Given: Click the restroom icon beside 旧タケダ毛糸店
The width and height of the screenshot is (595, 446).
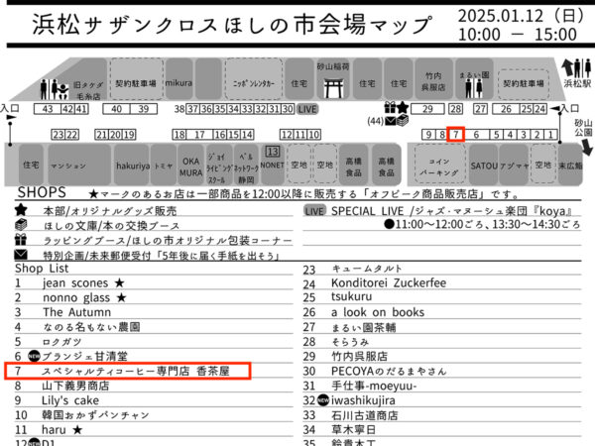Looking at the screenshot, I should [x=55, y=89].
